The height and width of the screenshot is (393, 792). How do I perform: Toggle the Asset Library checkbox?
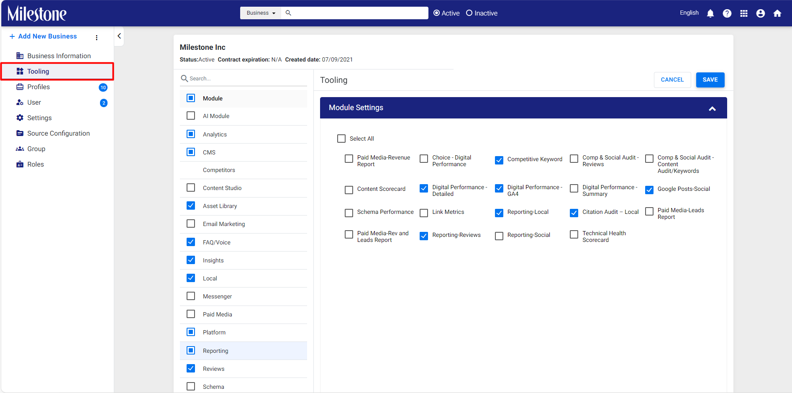tap(191, 205)
